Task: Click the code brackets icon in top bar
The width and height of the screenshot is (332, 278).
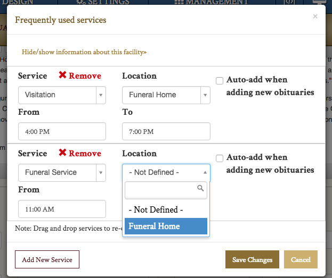Action: [289, 3]
